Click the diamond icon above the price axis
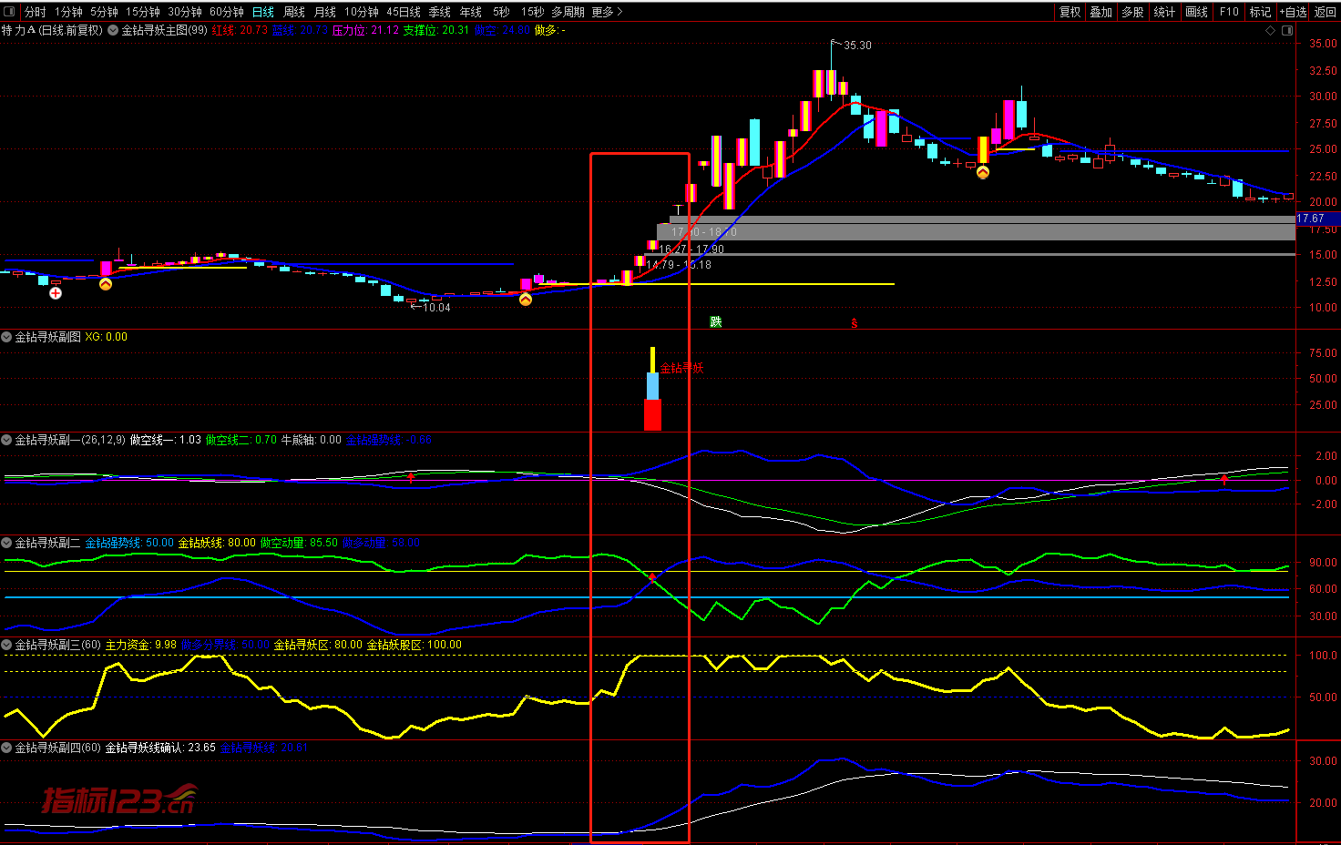 click(1271, 30)
